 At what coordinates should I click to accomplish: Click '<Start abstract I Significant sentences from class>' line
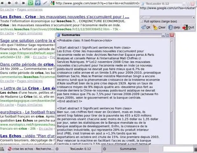tap(94, 47)
